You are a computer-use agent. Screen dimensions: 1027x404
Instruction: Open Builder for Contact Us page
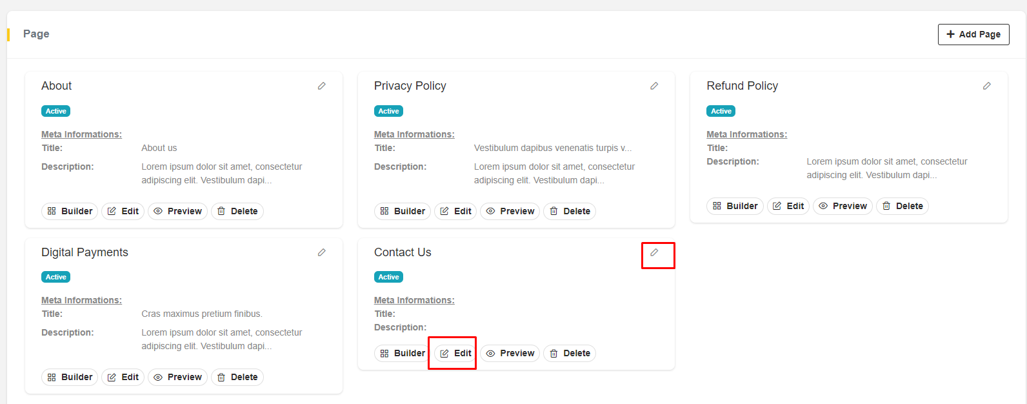(403, 353)
